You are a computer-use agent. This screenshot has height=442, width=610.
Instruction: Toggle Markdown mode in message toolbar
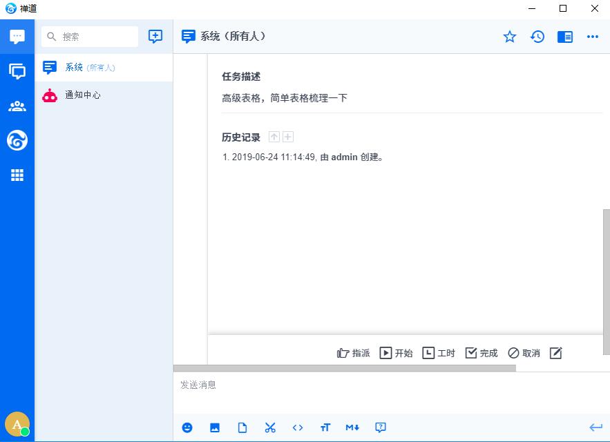tap(352, 427)
